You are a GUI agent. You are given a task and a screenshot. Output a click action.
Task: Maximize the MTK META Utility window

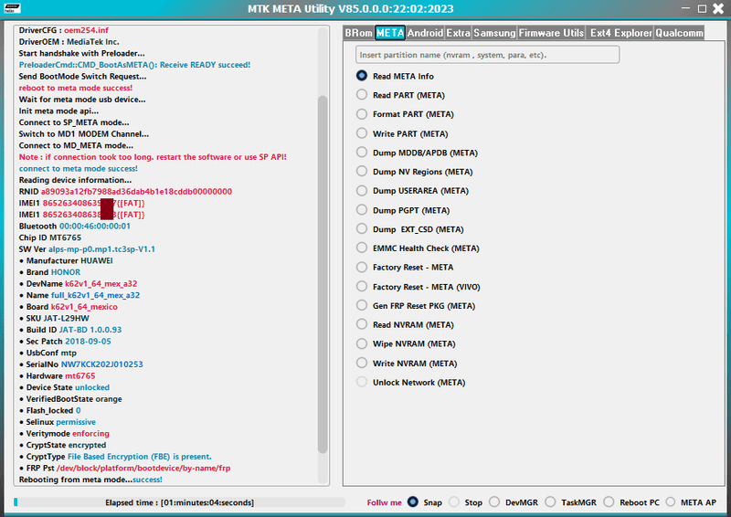pyautogui.click(x=702, y=8)
